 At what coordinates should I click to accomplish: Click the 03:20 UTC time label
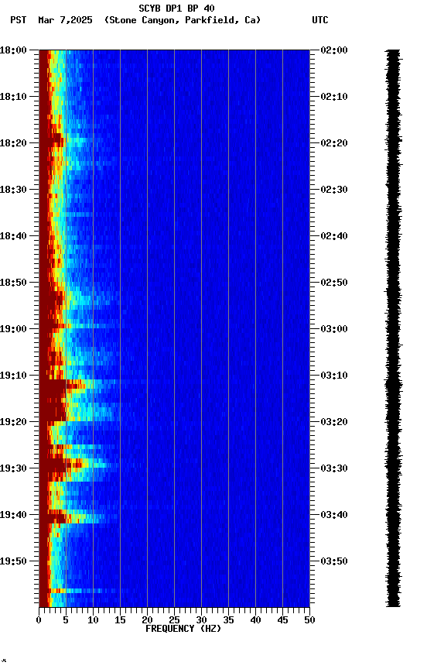tap(334, 423)
